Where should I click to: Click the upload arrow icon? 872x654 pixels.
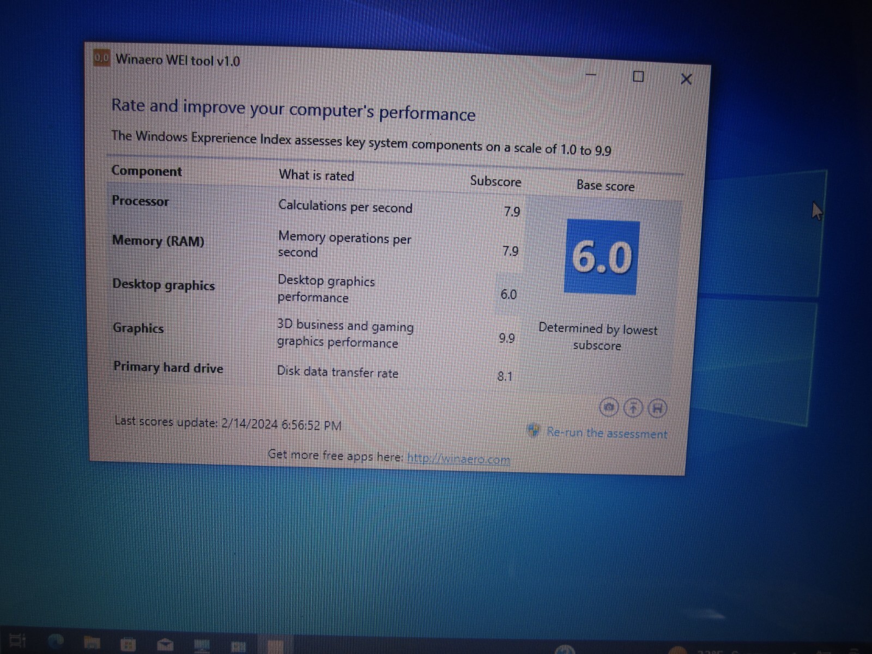(x=633, y=407)
